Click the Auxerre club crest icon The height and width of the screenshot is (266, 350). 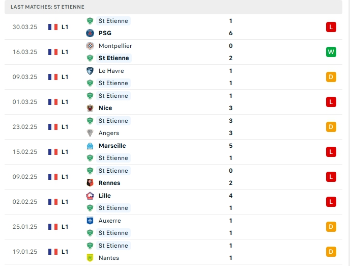[90, 221]
